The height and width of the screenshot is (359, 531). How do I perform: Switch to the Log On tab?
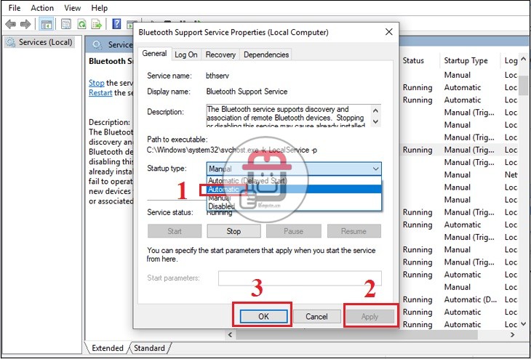click(186, 55)
